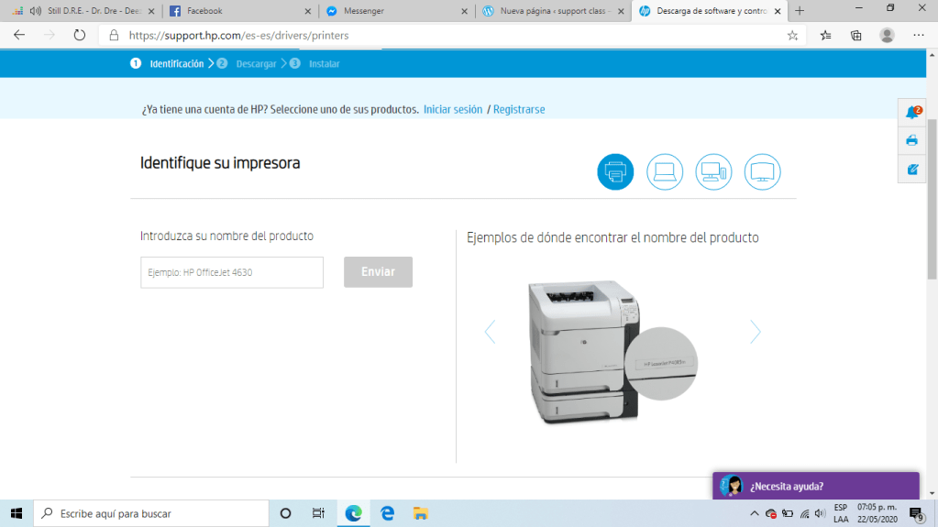Select the Descarga de software HP tab
938x527 pixels.
point(709,11)
